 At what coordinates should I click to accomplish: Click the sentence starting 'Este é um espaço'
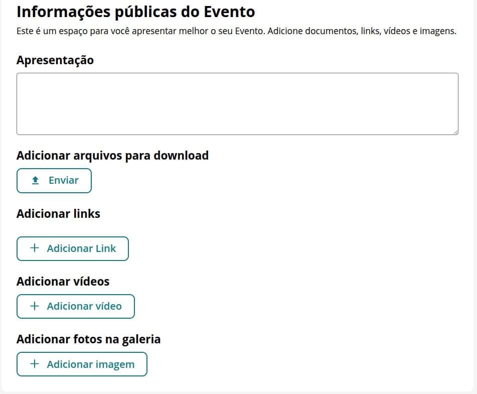click(x=141, y=31)
